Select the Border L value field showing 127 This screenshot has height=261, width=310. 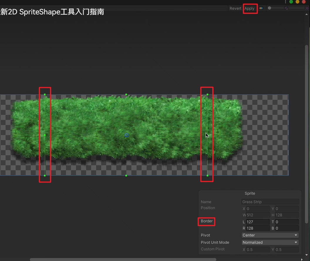[x=258, y=222]
